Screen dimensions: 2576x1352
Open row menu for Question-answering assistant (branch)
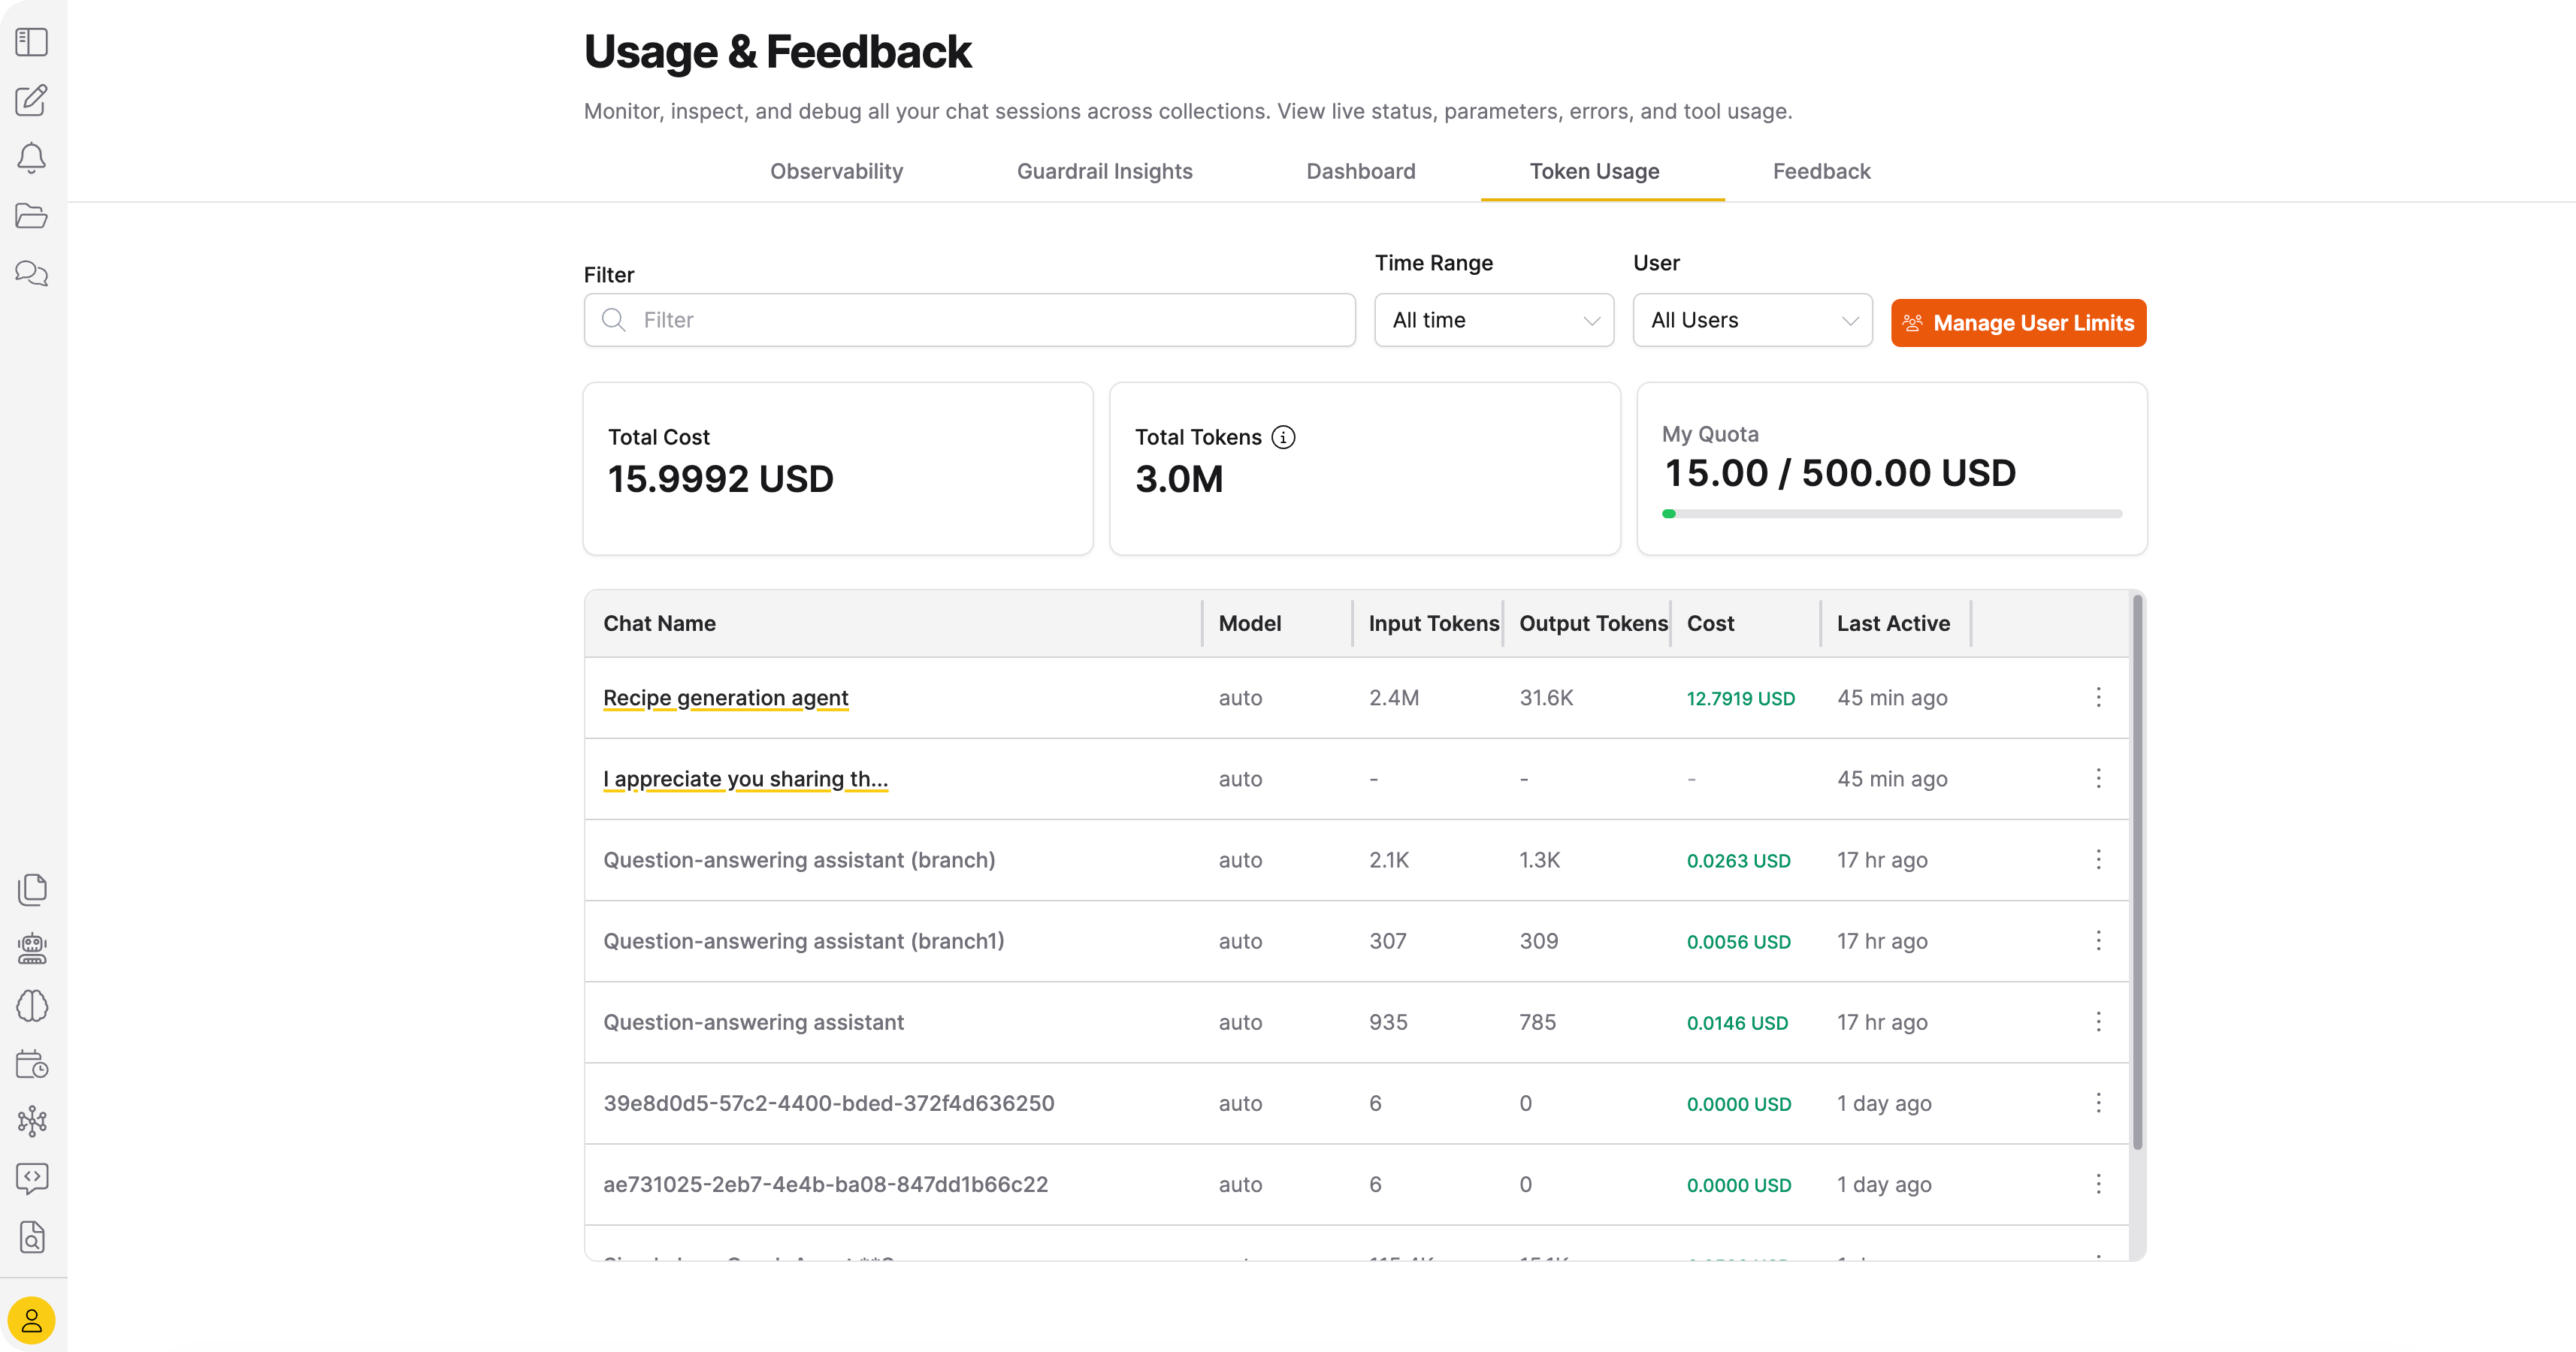[x=2098, y=859]
